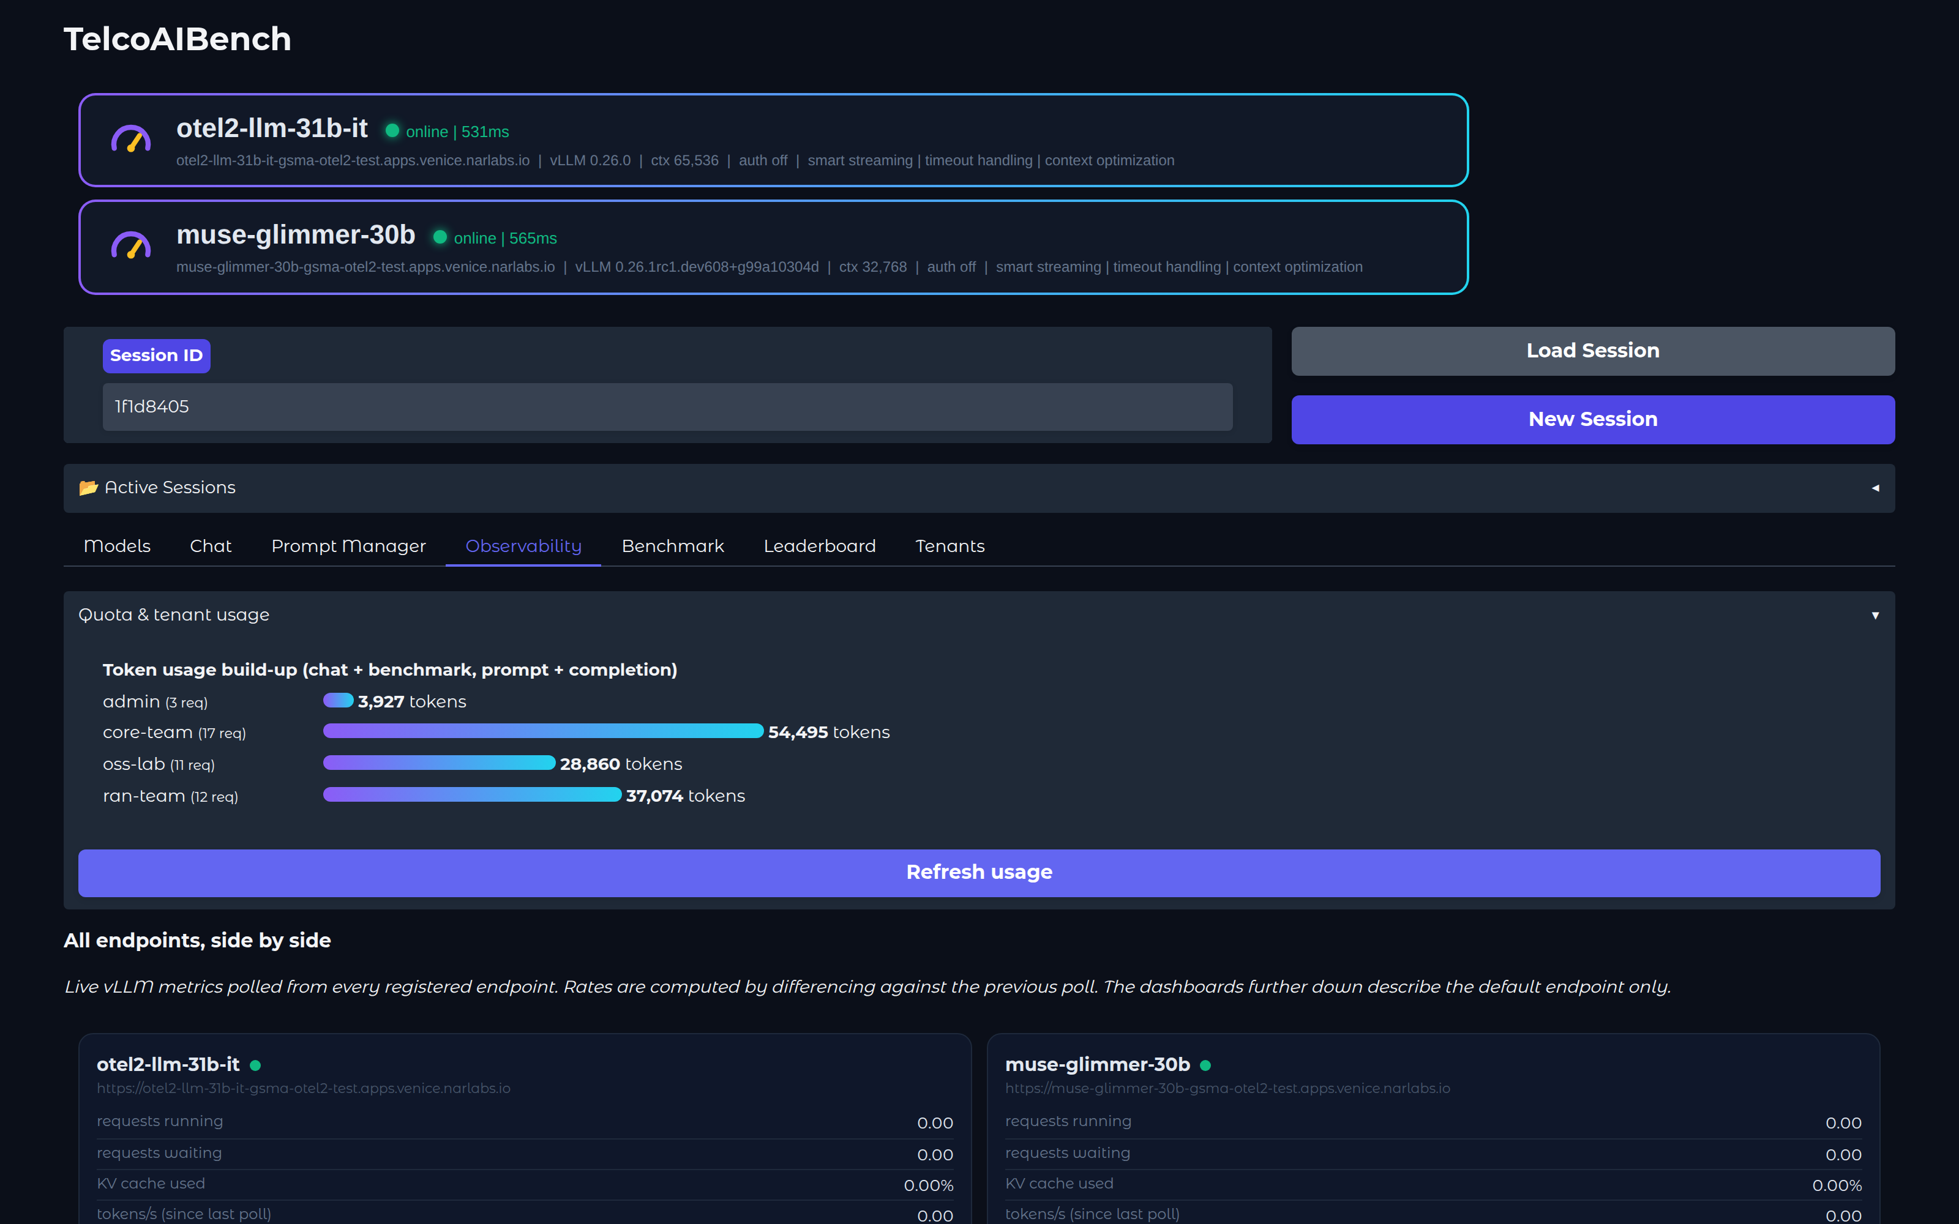This screenshot has height=1224, width=1959.
Task: Open the Prompt Manager tab
Action: [x=348, y=547]
